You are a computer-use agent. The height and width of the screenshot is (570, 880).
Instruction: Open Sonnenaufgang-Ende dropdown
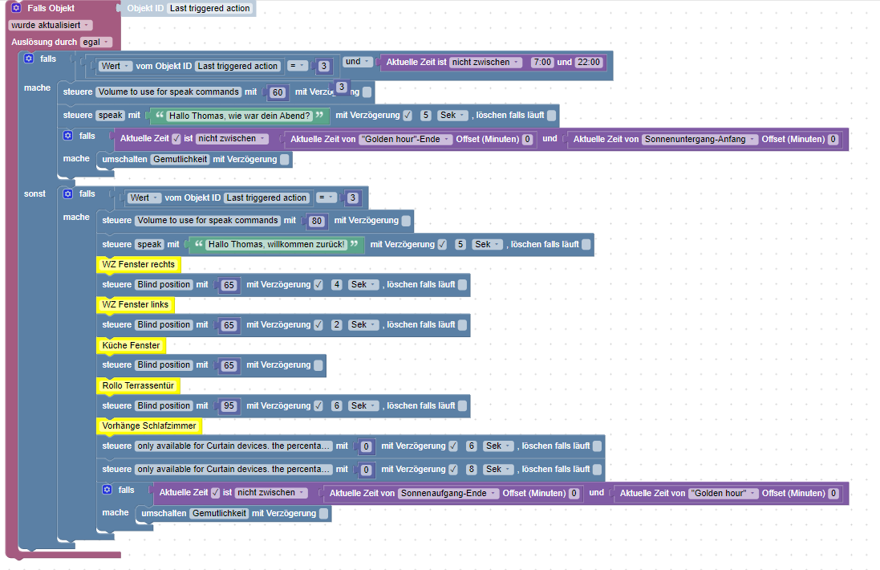click(x=448, y=493)
